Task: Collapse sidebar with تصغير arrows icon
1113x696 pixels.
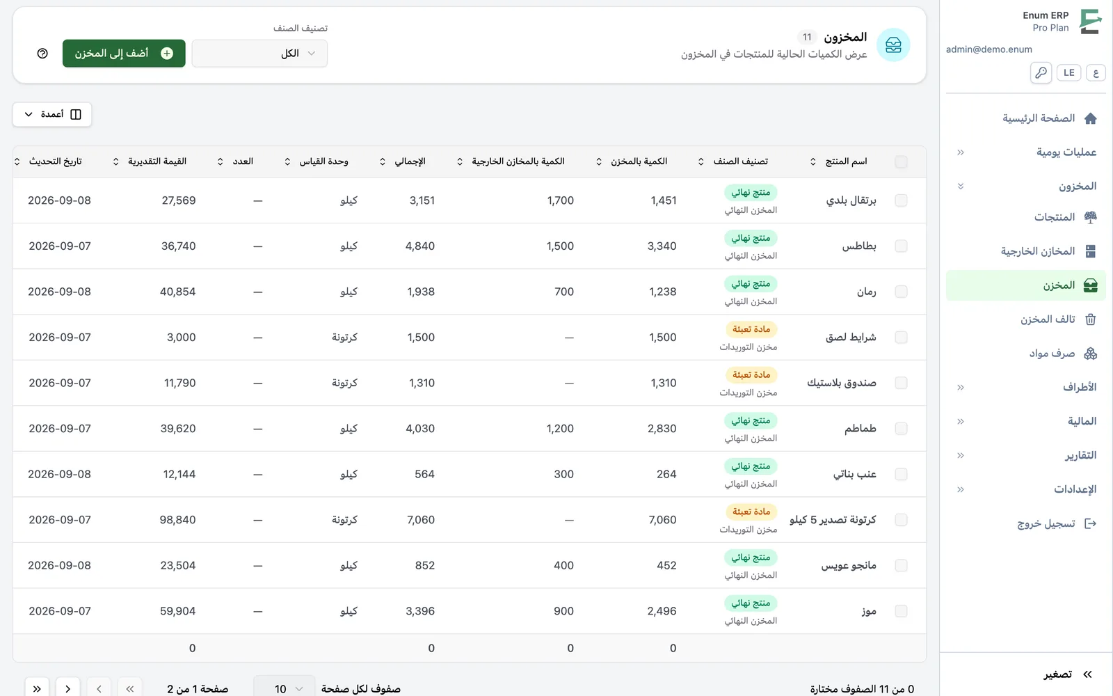Action: pyautogui.click(x=1088, y=674)
